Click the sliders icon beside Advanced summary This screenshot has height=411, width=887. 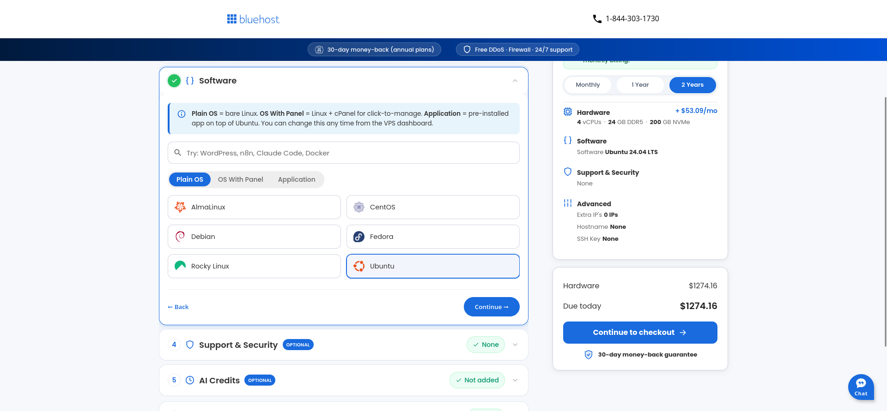coord(568,203)
